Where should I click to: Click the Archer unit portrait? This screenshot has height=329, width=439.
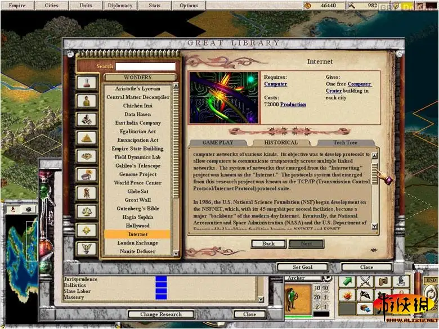click(298, 299)
